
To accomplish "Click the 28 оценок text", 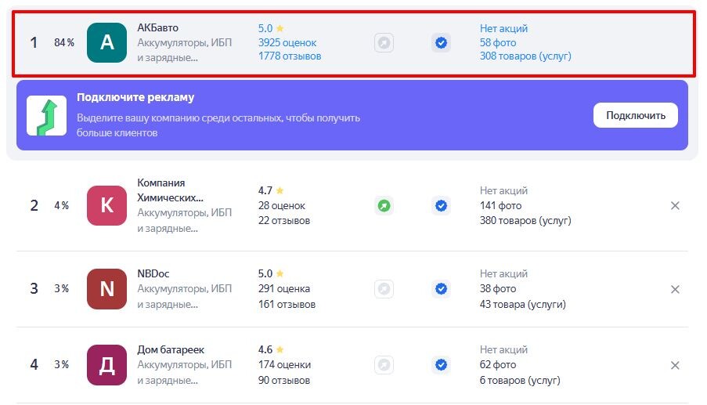I will coord(281,205).
